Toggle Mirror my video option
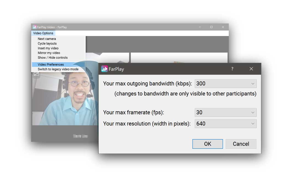The image size is (288, 182). pos(49,53)
